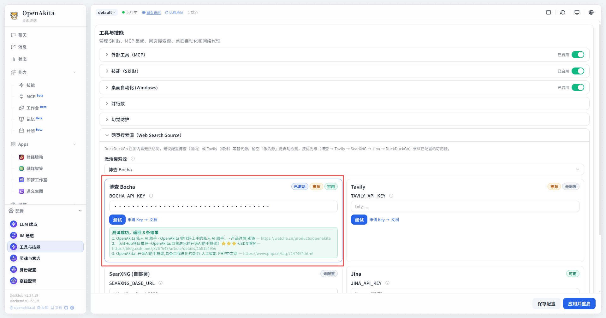Screen dimensions: 606x318
Task: Open the 高级配置 config page
Action: point(45,281)
